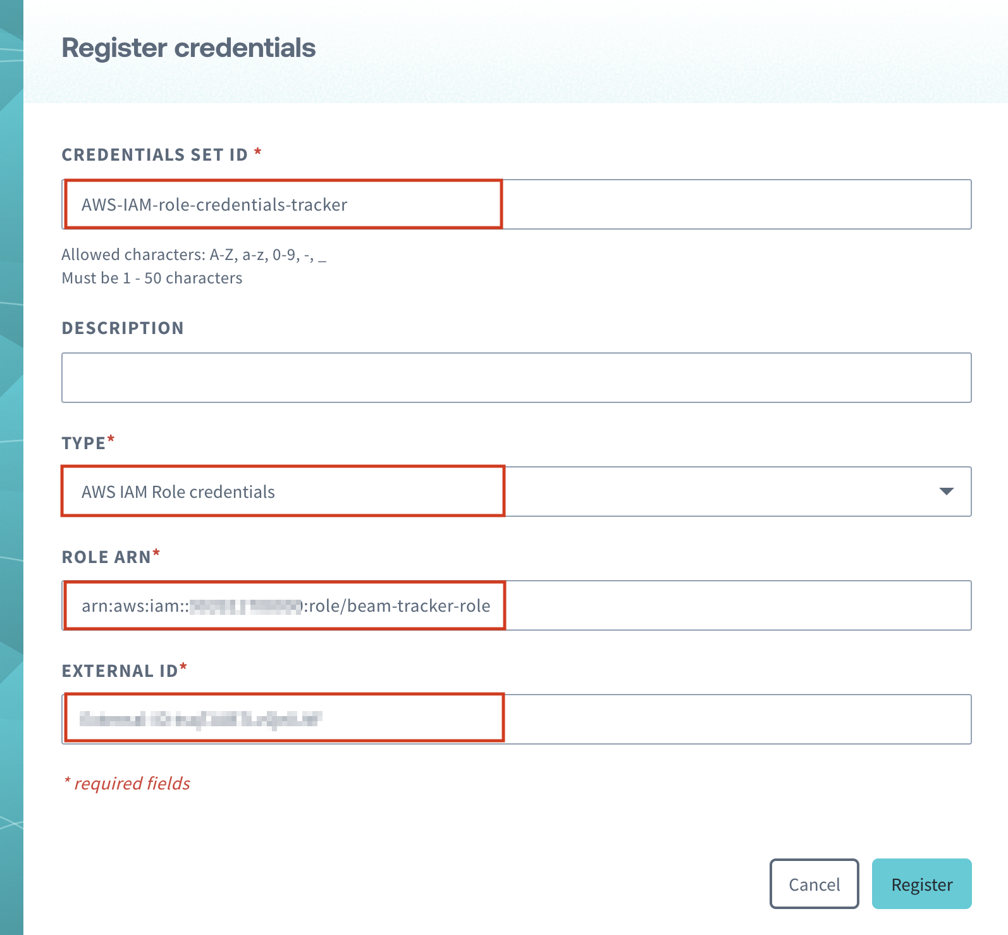Click the "* required fields" note

click(x=127, y=784)
